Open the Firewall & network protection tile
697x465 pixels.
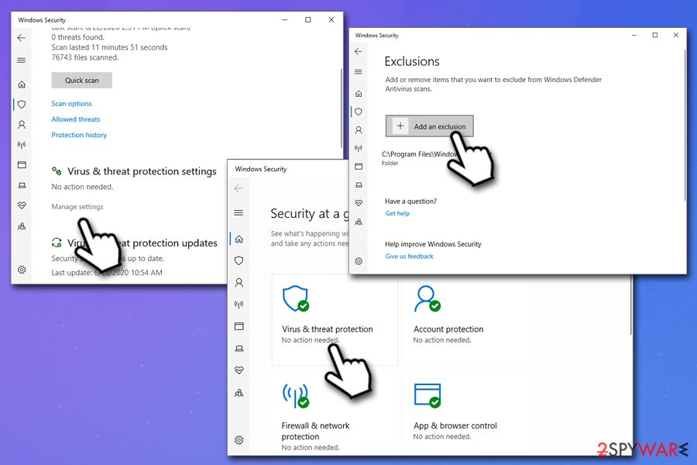335,413
